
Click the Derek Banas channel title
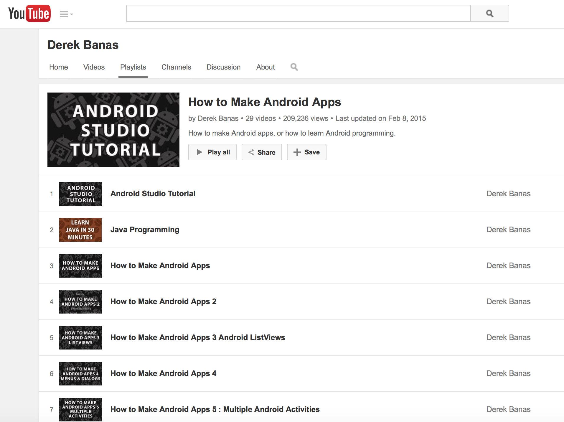[x=83, y=45]
